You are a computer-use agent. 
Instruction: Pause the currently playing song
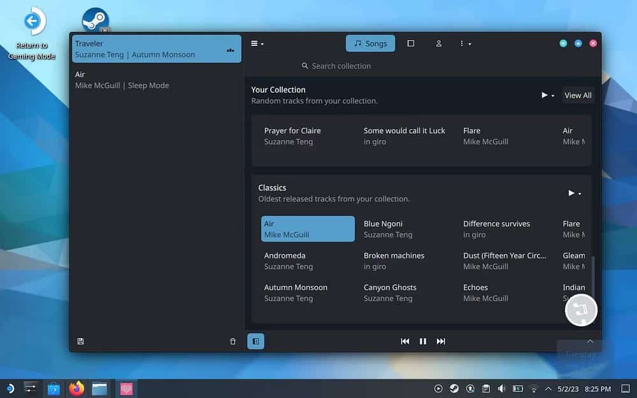point(423,341)
